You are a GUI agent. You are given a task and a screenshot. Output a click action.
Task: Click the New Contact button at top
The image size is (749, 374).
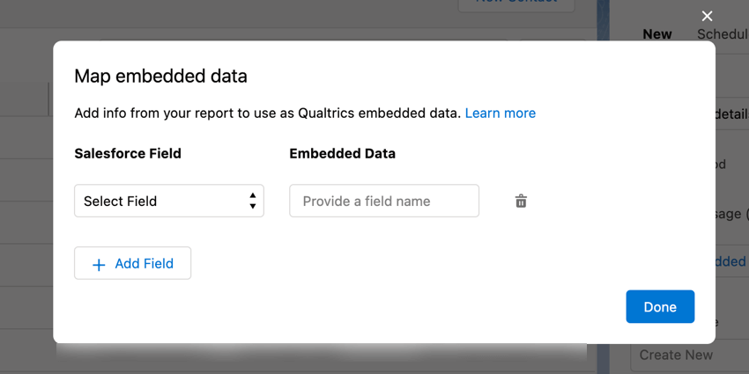click(516, 4)
